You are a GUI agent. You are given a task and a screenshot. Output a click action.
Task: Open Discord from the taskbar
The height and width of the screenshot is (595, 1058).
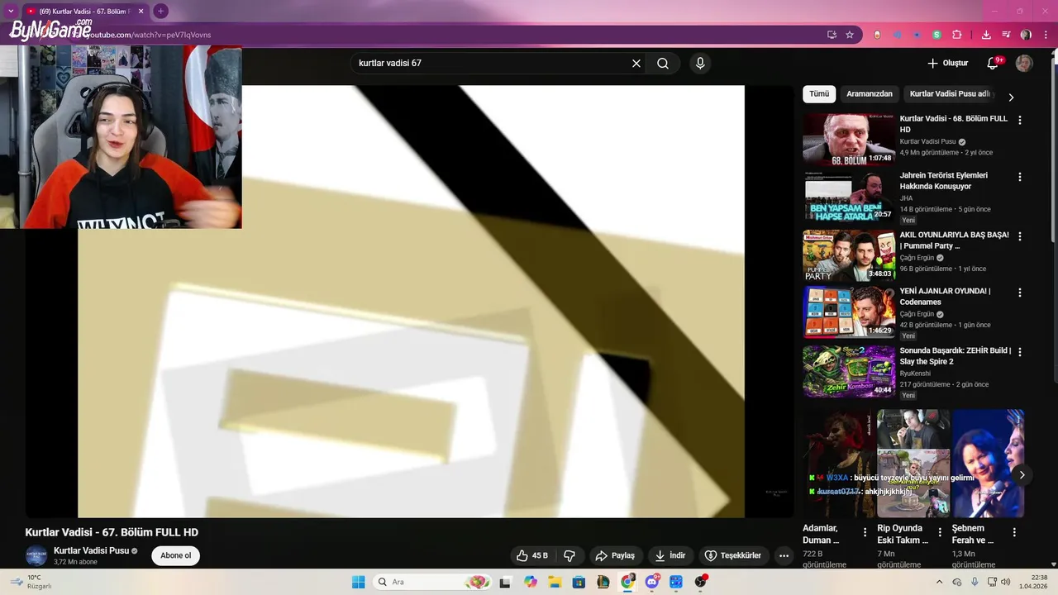[652, 582]
